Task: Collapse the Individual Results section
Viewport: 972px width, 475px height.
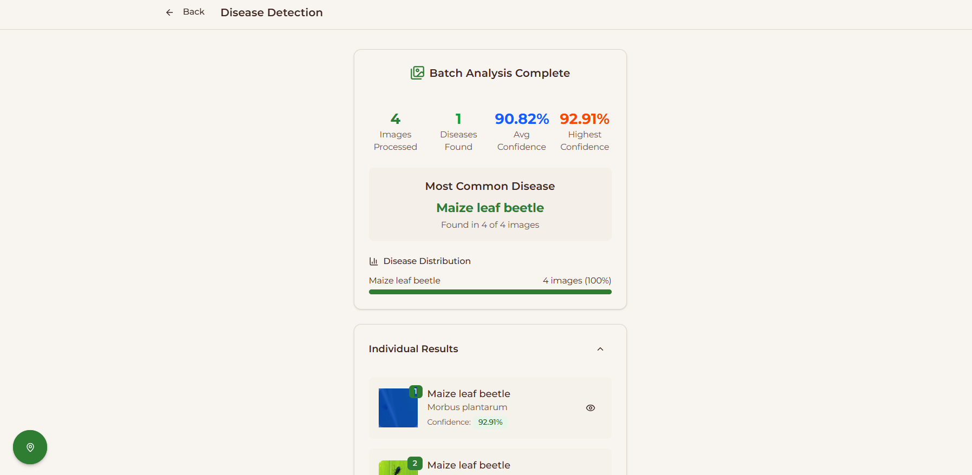Action: point(600,349)
